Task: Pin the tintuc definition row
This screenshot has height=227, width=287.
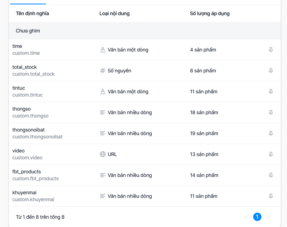Action: pos(271,91)
